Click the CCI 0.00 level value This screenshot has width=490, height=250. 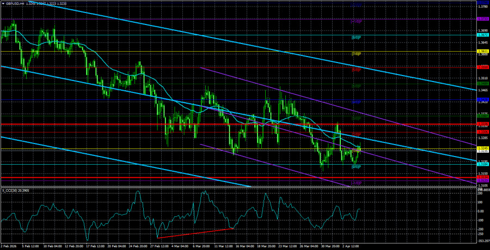click(x=482, y=211)
